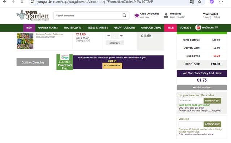
Task: Open the HOUSEPLANTS menu
Action: click(73, 28)
